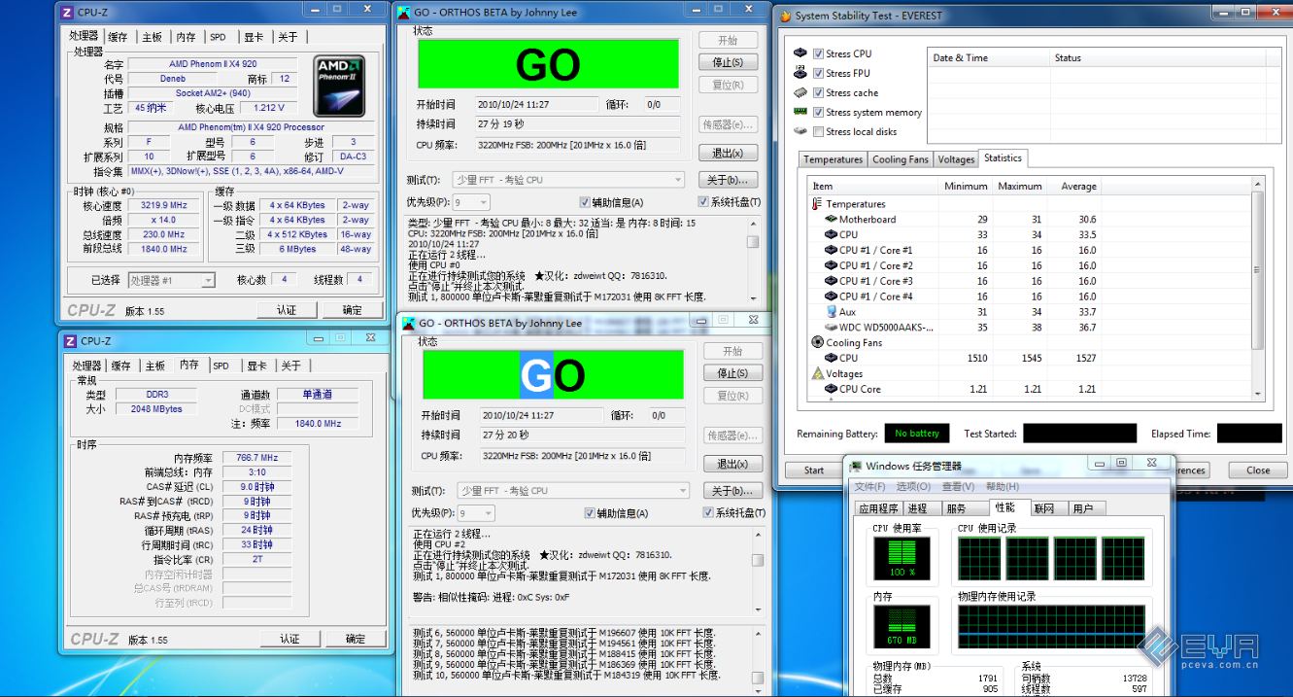Uncheck Stress system memory in EVEREST

coord(819,112)
